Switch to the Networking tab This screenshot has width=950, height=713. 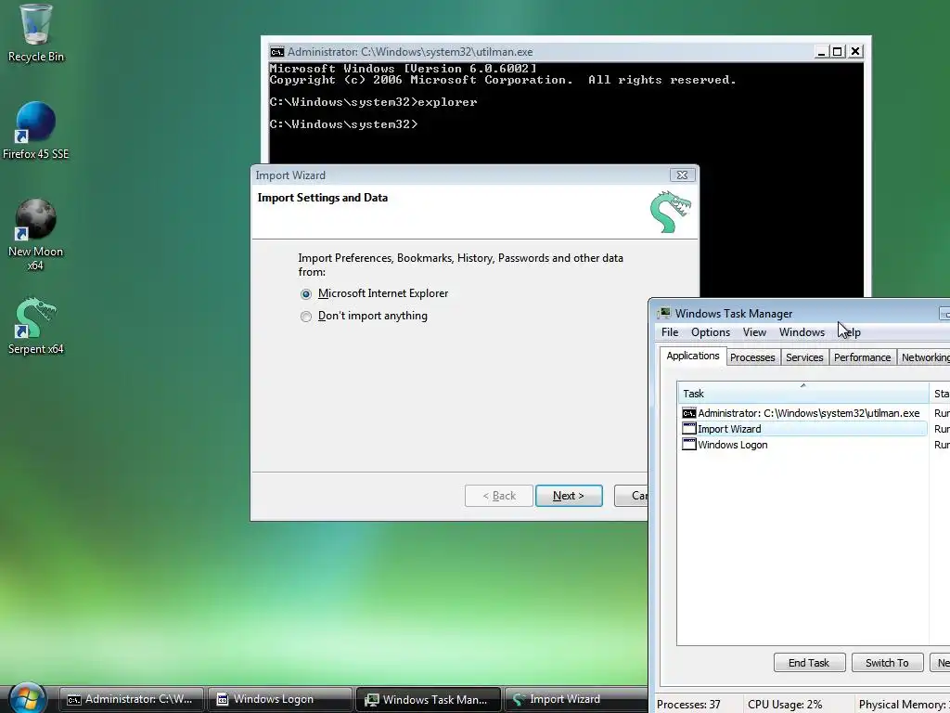[924, 357]
